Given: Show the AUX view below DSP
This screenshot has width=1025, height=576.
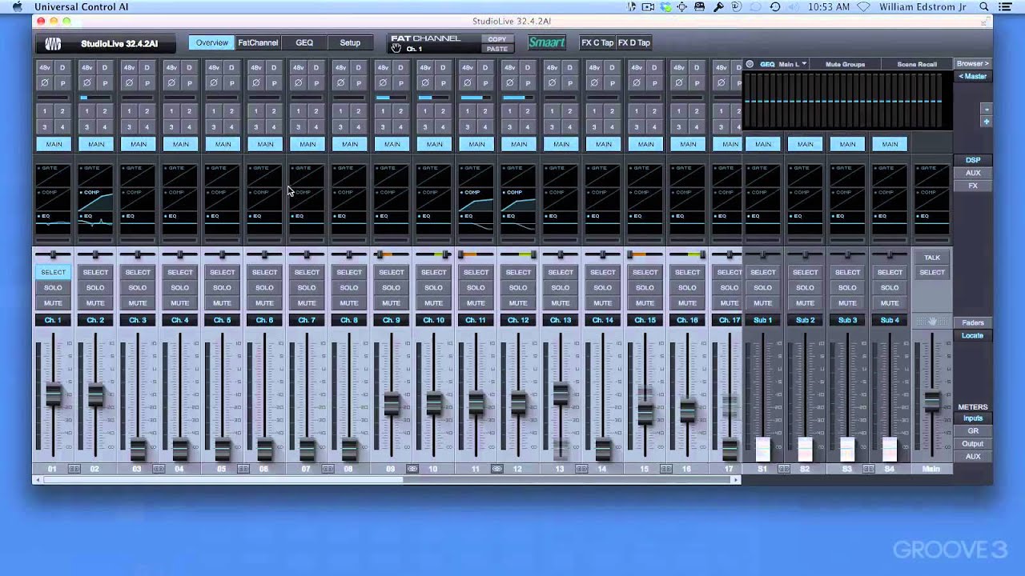Looking at the screenshot, I should tap(973, 173).
